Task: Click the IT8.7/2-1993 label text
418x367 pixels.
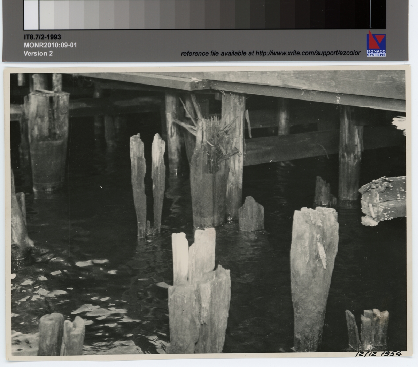Action: [42, 38]
